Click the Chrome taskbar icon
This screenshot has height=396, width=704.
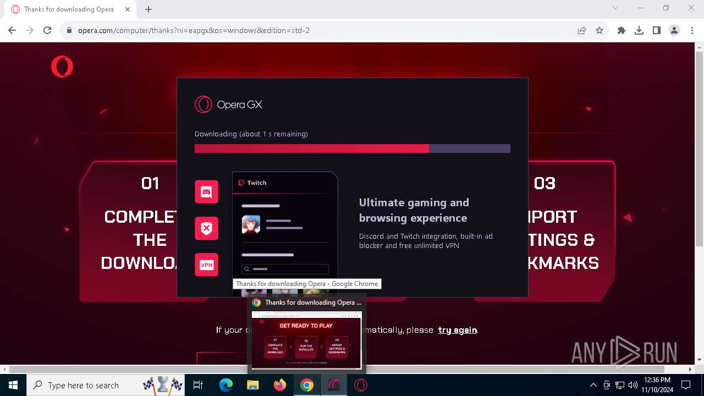coord(307,385)
